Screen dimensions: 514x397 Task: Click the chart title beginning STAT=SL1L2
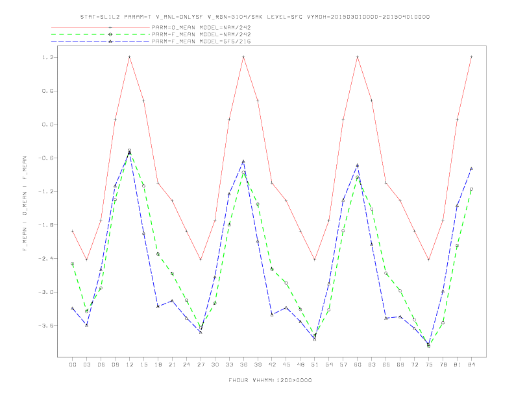254,17
